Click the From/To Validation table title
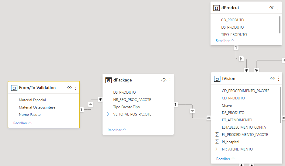285x166 pixels. (37, 88)
